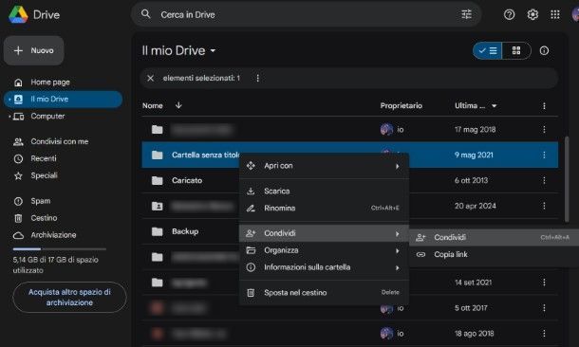Choose Rinomina from the context menu
Screen dimensions: 579x347
324,208
